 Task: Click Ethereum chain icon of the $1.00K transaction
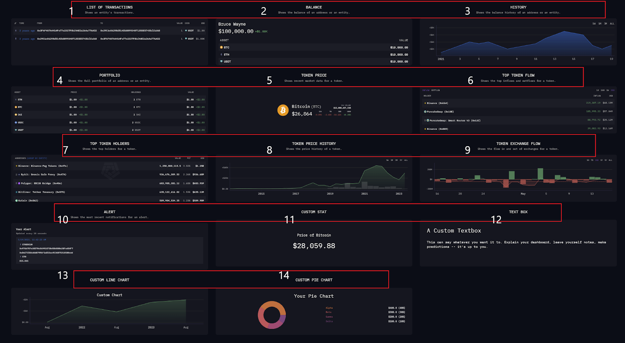[x=16, y=39]
